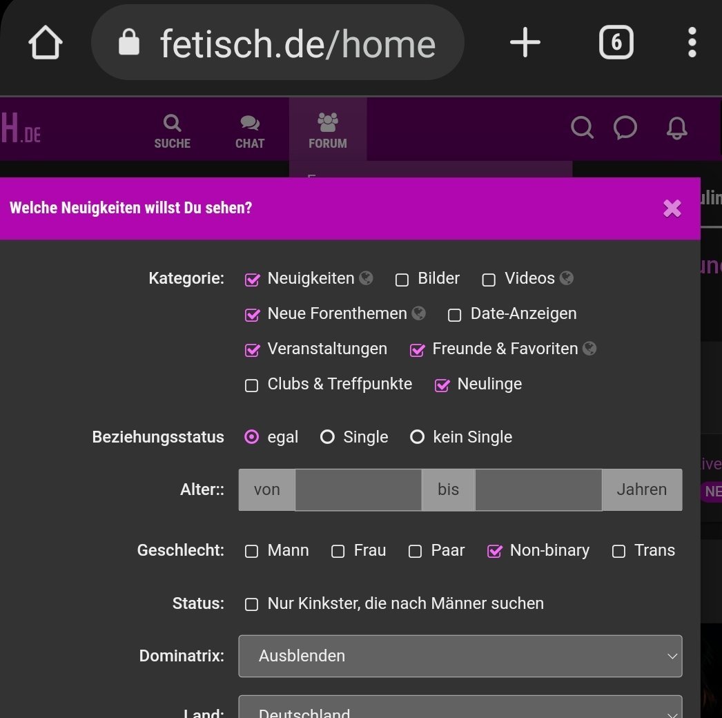Select the Single relationship status radio
This screenshot has width=722, height=718.
click(x=327, y=436)
